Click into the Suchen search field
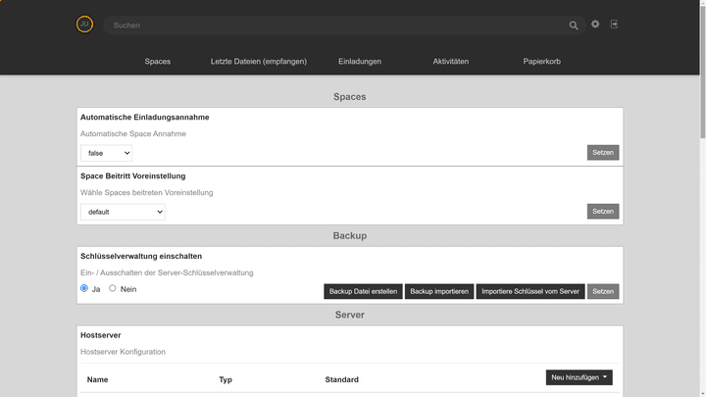Screen dimensions: 706x397 (x=333, y=25)
